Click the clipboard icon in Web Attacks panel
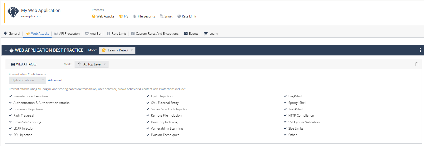424x146 pixels. click(x=417, y=64)
